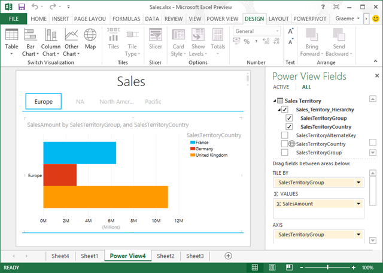Image resolution: width=383 pixels, height=273 pixels.
Task: Insert a Slicer from ribbon
Action: 156,40
